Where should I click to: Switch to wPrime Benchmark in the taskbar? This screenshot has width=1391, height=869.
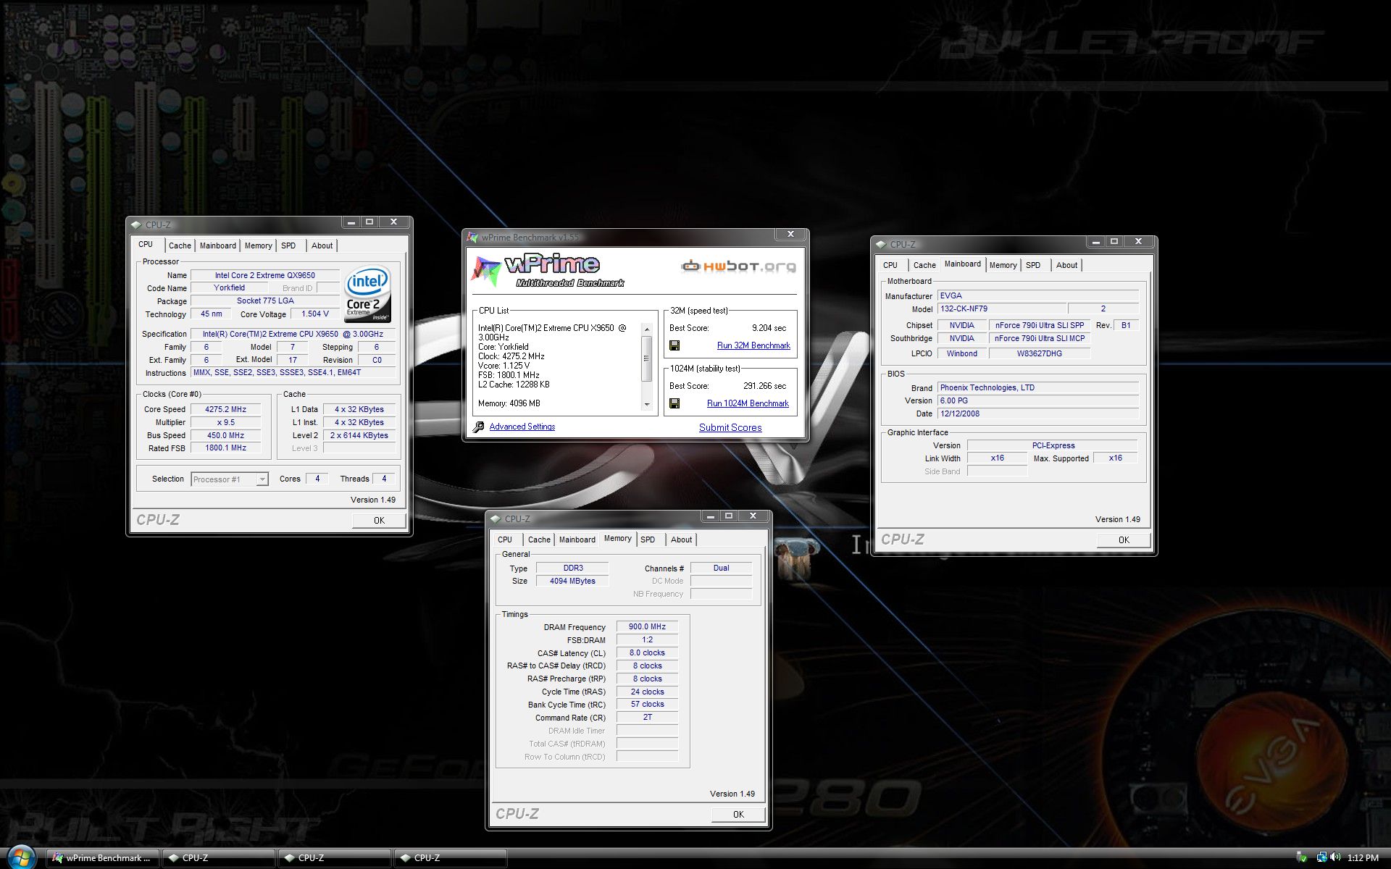click(x=102, y=857)
